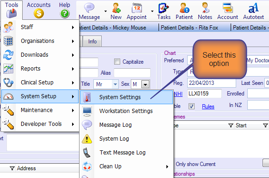Click the In NZ field

tap(258, 105)
